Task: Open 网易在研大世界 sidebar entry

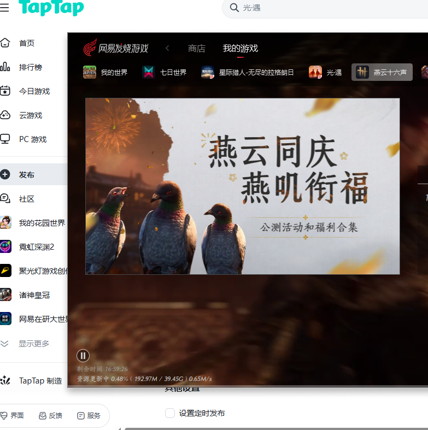Action: click(x=43, y=319)
